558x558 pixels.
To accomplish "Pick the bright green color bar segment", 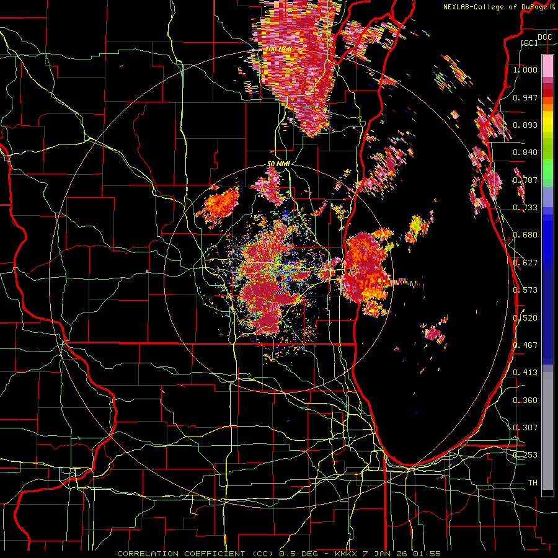I will pyautogui.click(x=547, y=169).
